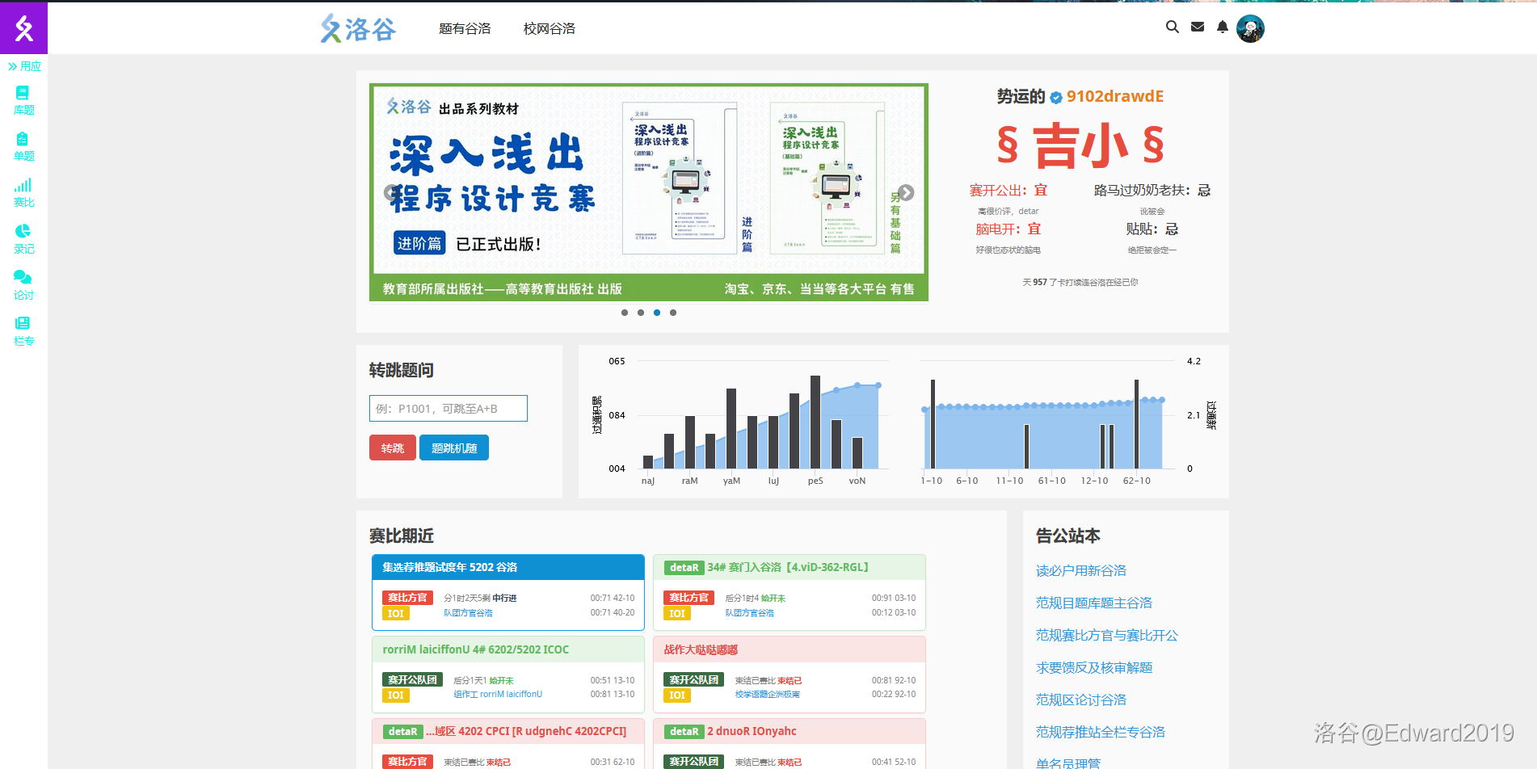Select the second carousel indicator dot

point(641,313)
